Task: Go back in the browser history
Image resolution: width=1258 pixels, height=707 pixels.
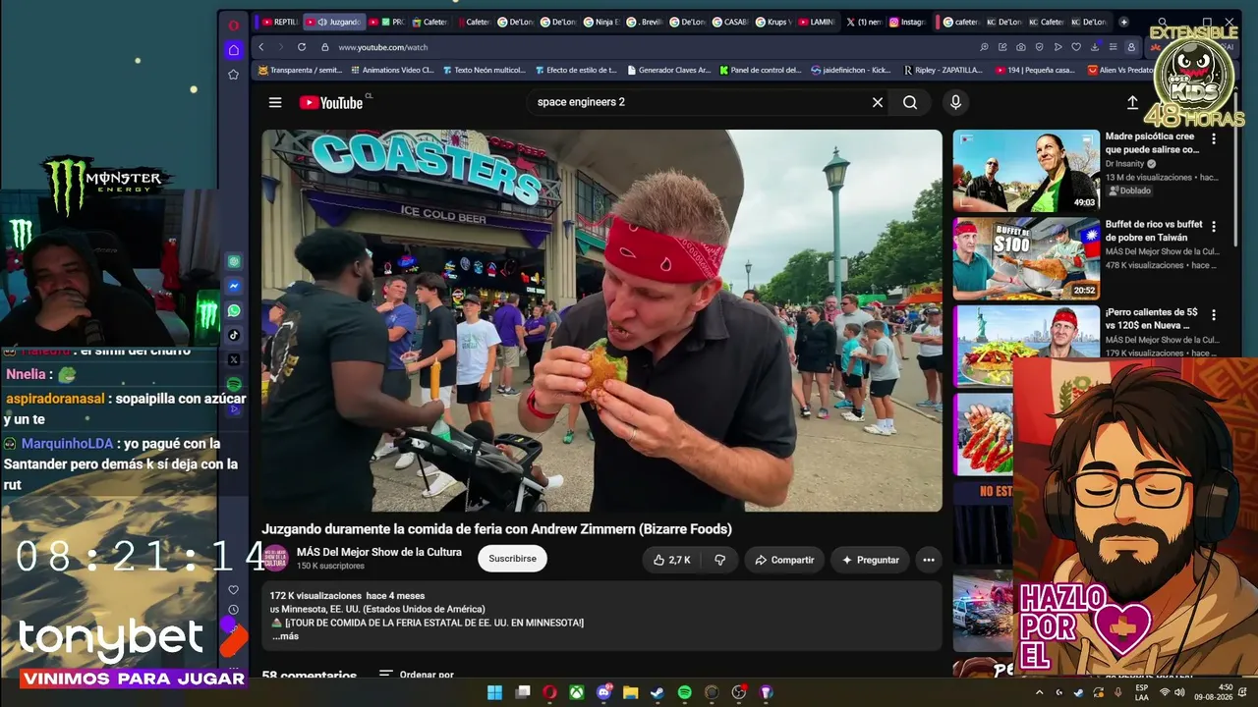Action: point(261,47)
